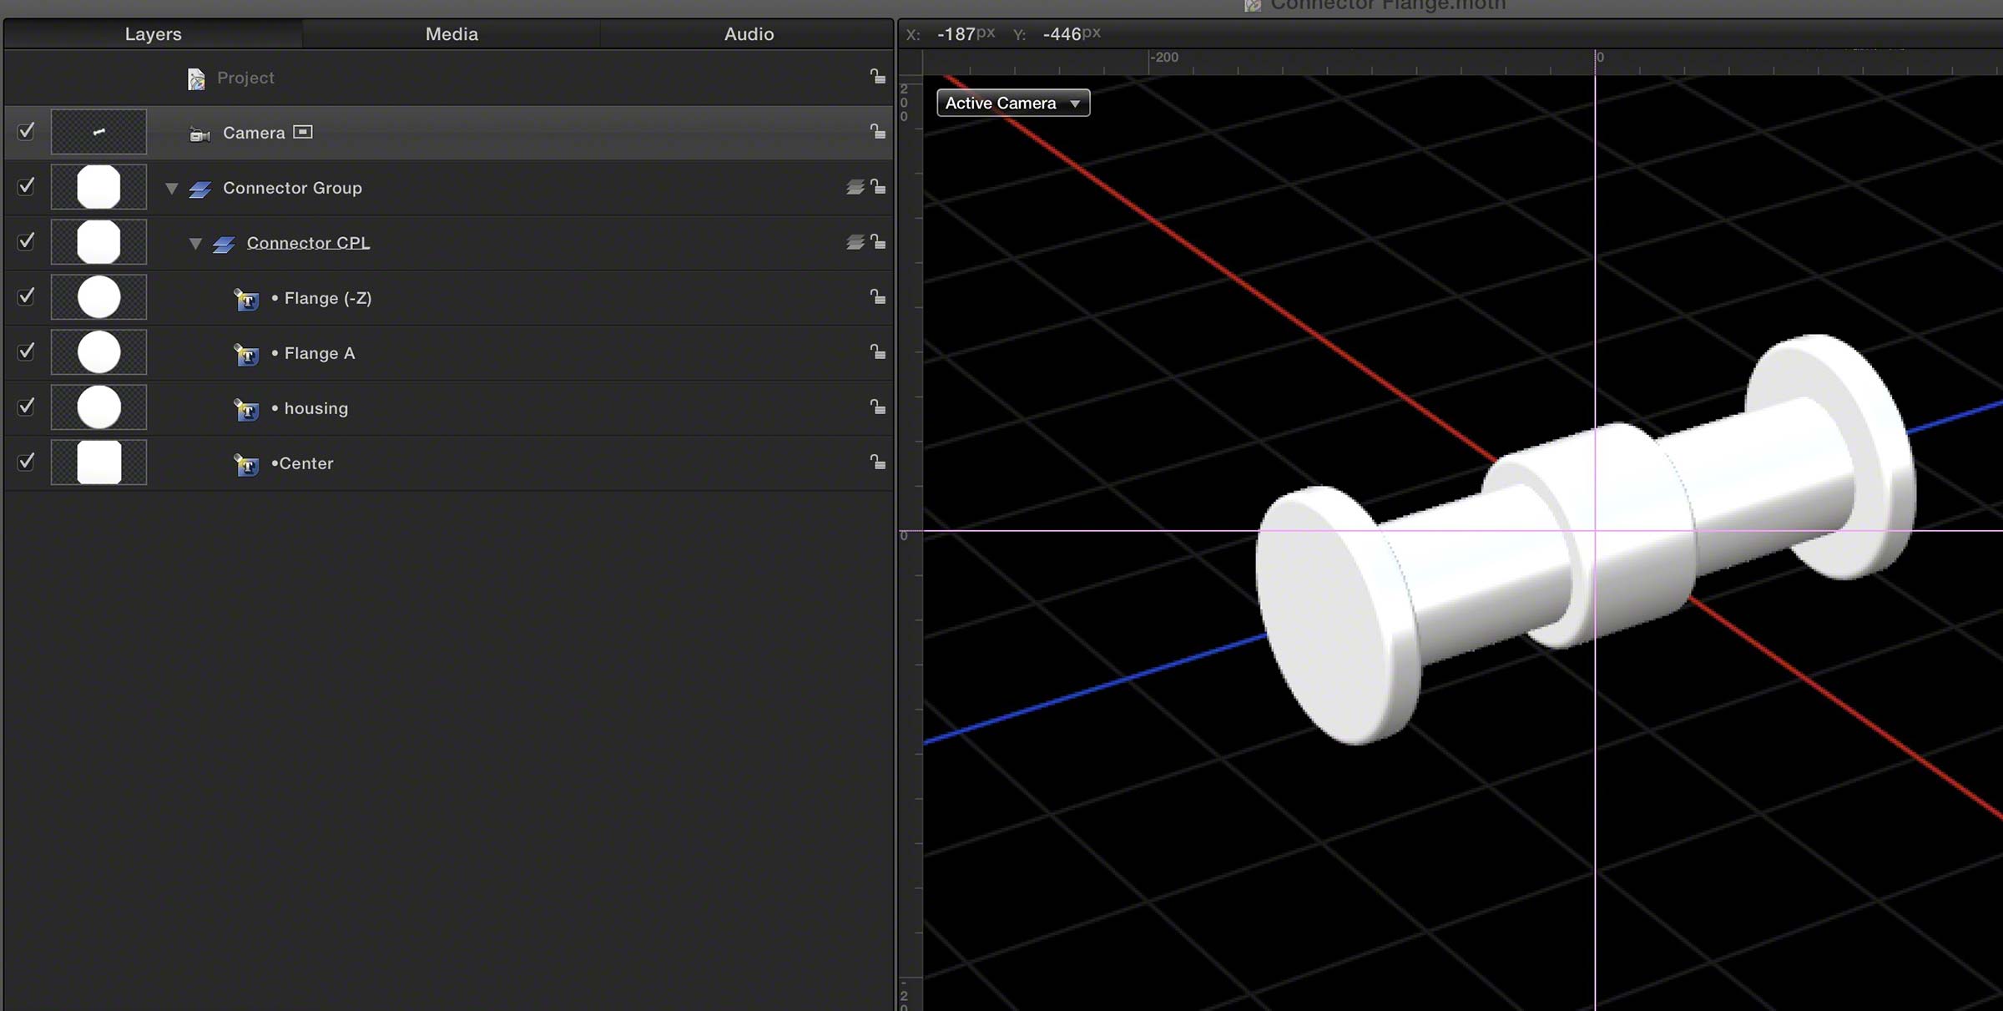Screen dimensions: 2003x1011
Task: Click the isolate icon next to Camera
Action: tap(303, 132)
